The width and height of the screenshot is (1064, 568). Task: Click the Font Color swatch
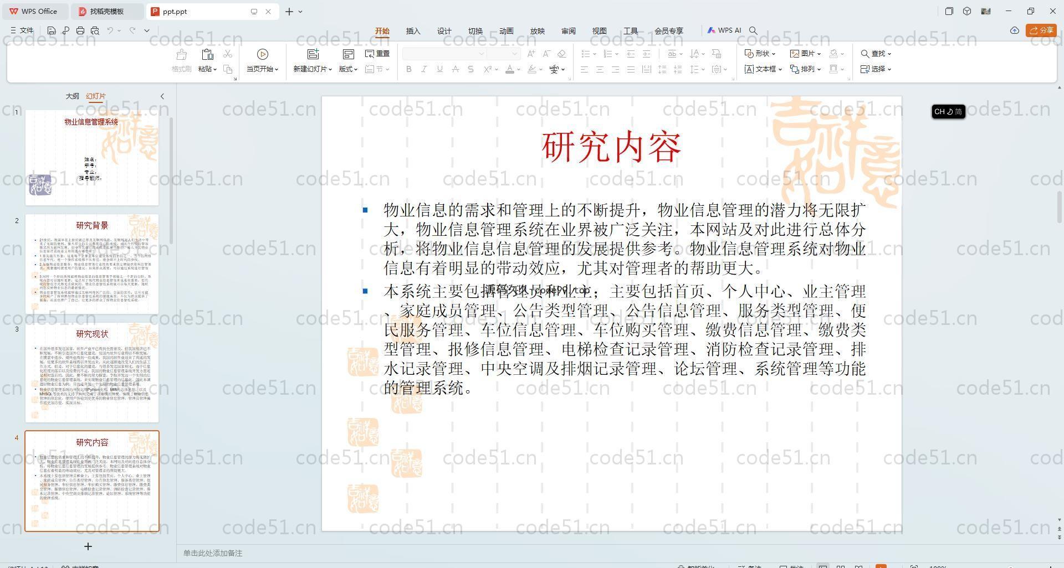[x=509, y=69]
